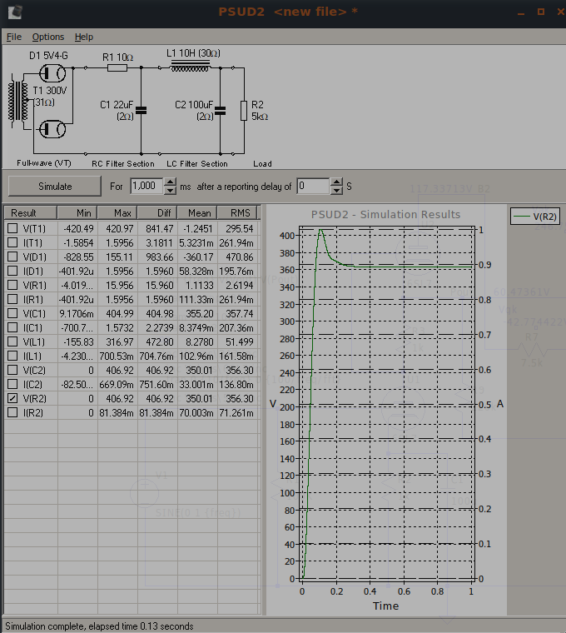Enable the V(T1) trace checkbox

12,228
